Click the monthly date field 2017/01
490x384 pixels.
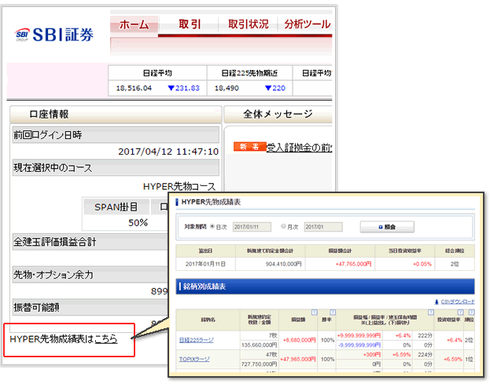[x=323, y=227]
